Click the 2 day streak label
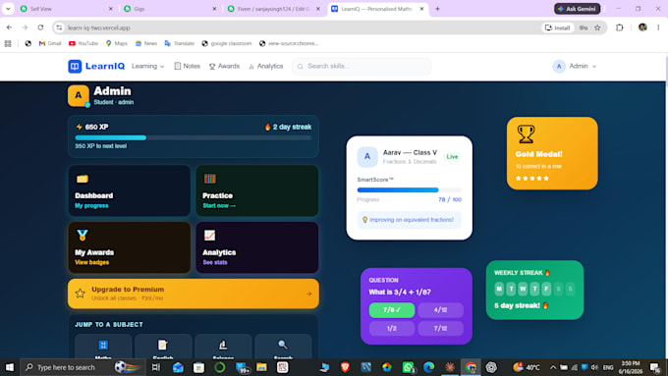668x376 pixels. tap(288, 127)
